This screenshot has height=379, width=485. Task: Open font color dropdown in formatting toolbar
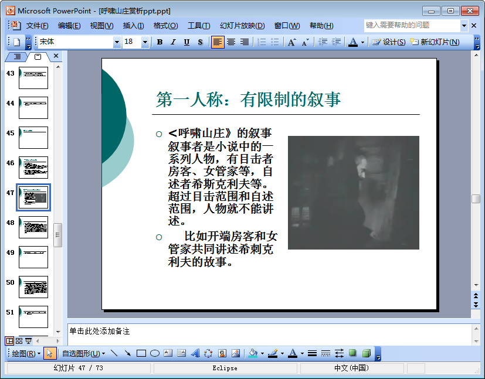click(362, 42)
